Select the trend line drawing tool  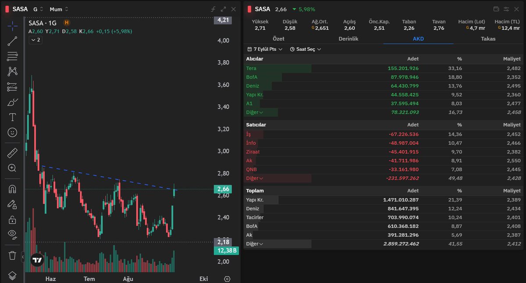coord(12,41)
